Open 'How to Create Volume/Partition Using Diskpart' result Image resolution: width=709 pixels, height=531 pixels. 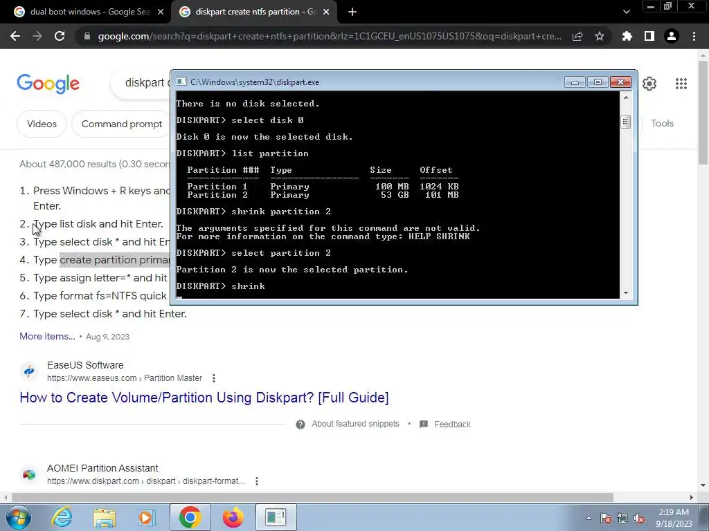(204, 398)
